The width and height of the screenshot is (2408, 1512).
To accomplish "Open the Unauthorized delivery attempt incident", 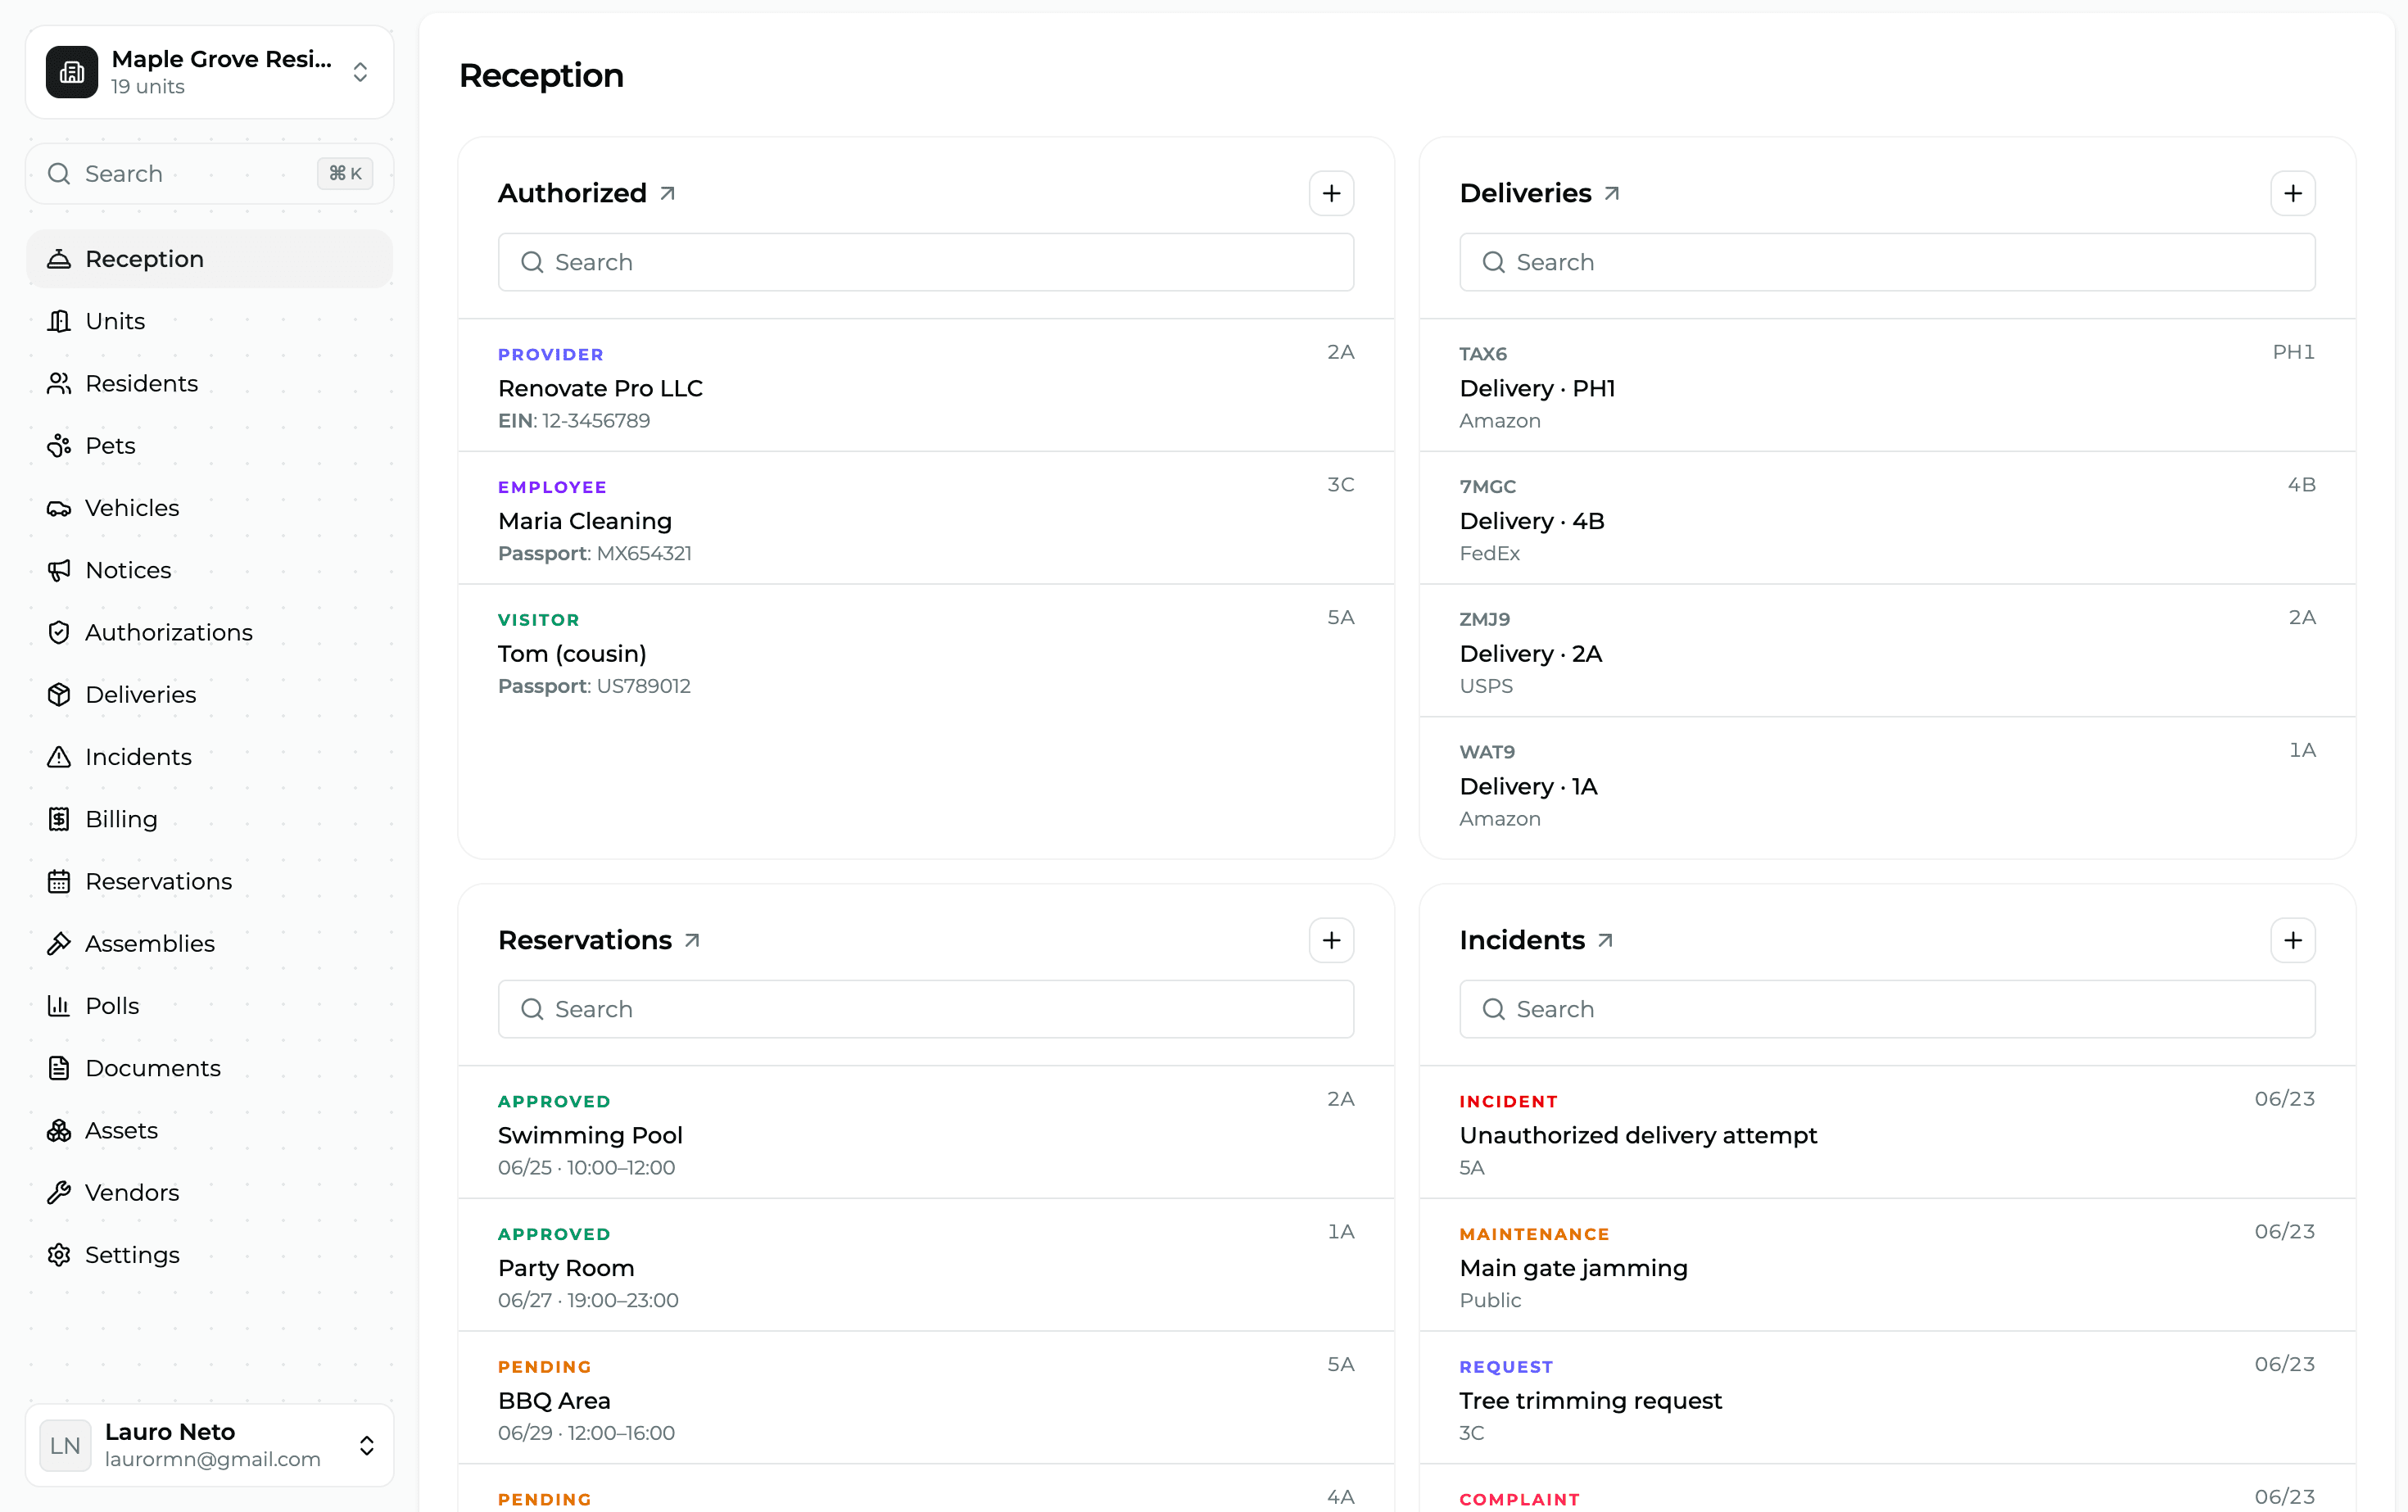I will pyautogui.click(x=1887, y=1133).
